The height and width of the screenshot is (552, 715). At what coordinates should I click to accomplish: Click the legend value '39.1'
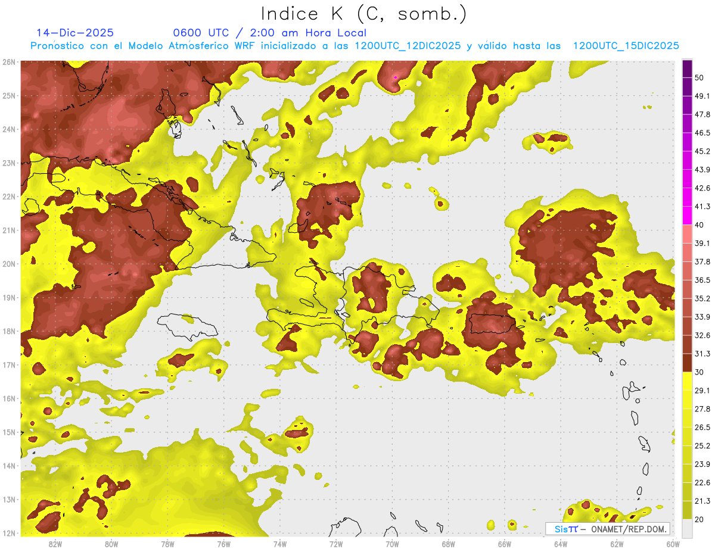702,243
